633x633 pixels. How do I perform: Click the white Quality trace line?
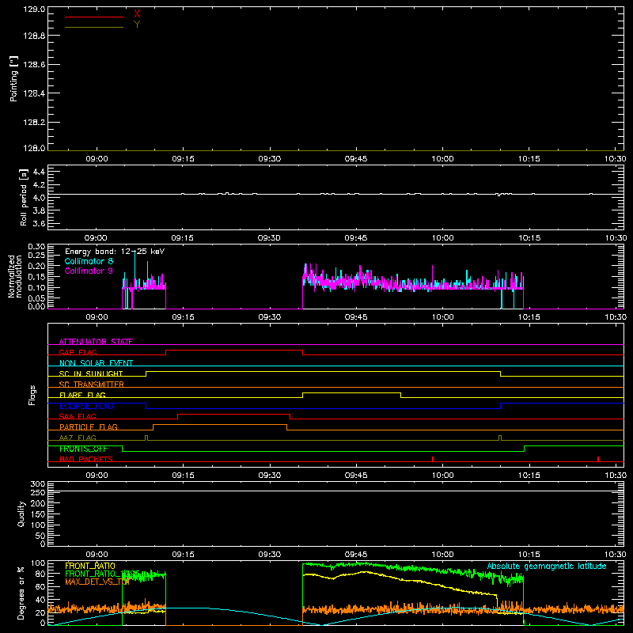[335, 491]
